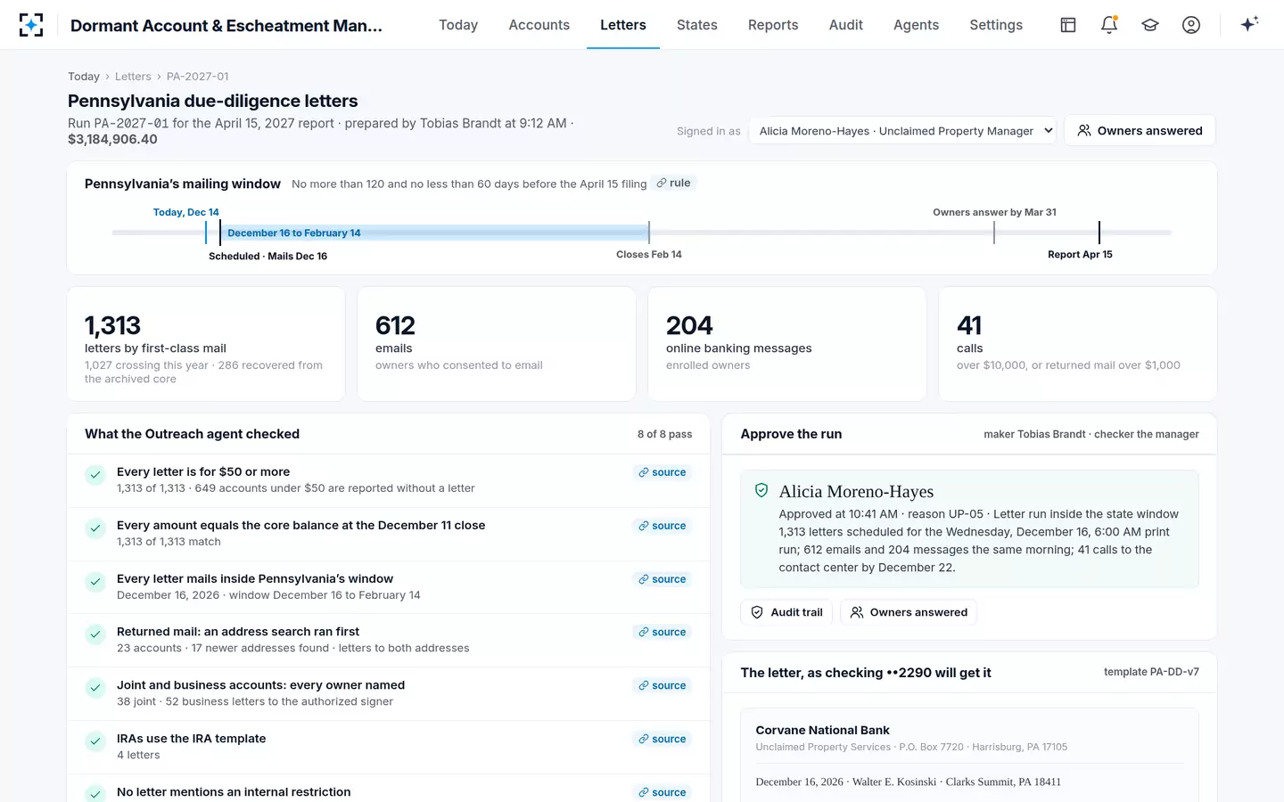Open the notifications bell

coord(1109,25)
